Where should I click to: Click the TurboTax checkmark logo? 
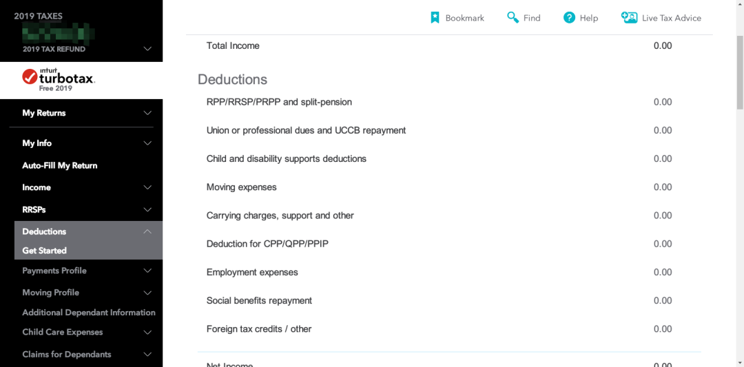[30, 77]
